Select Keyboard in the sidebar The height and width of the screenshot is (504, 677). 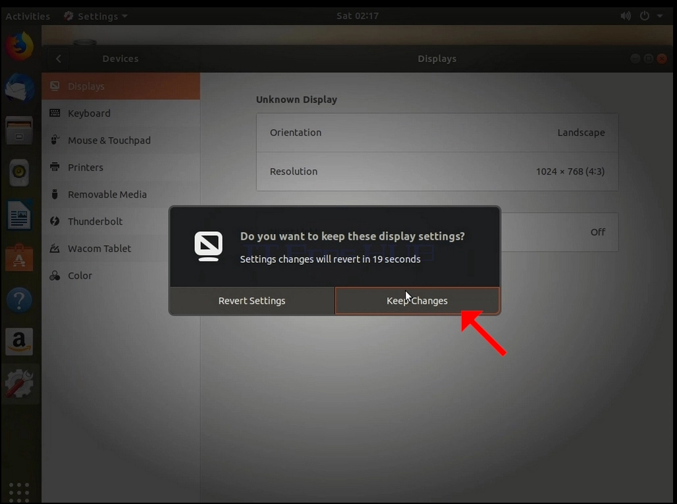click(x=121, y=113)
